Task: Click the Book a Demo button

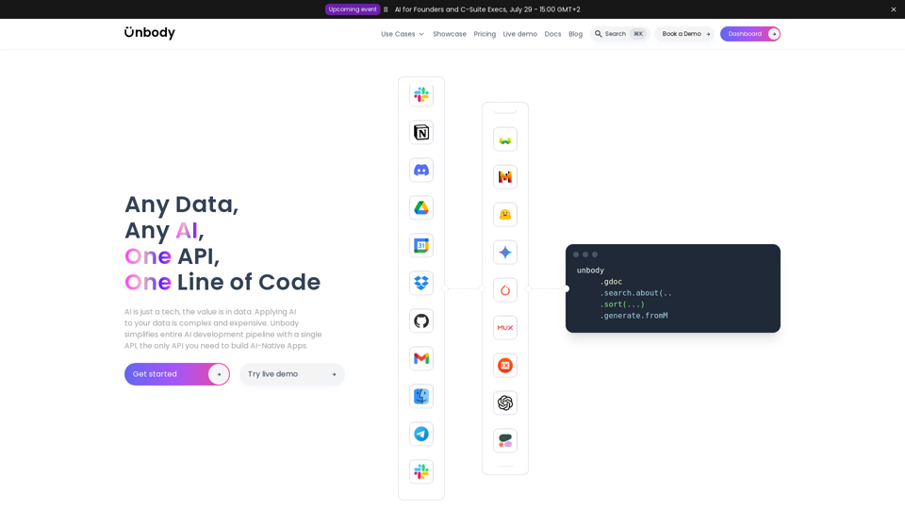Action: [684, 34]
